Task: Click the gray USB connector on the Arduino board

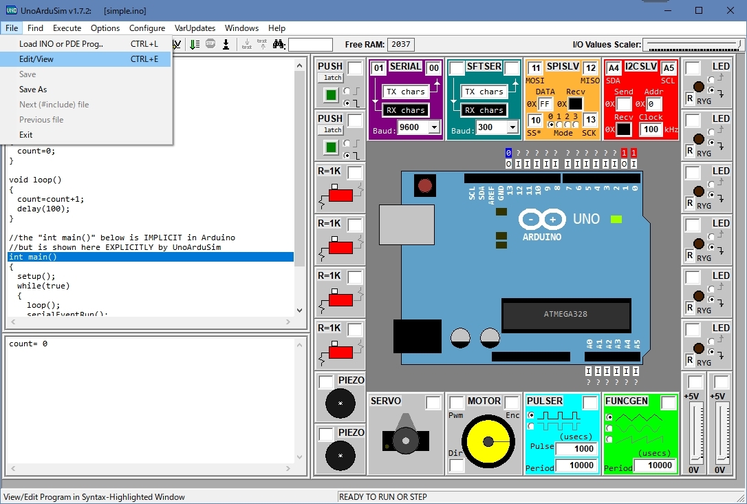Action: point(407,224)
